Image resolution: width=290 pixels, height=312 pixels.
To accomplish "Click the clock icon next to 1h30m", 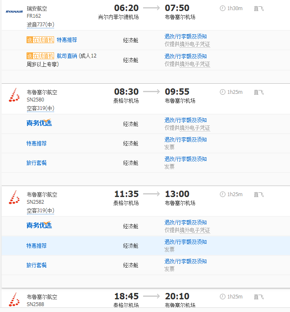I will point(222,8).
